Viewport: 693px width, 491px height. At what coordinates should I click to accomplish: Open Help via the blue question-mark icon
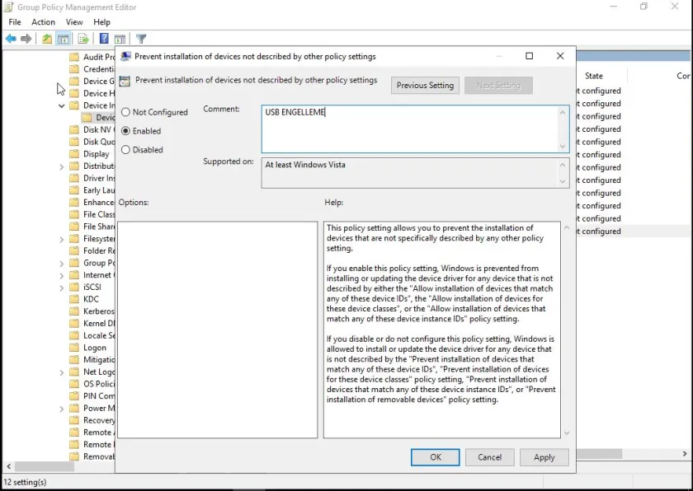pyautogui.click(x=104, y=39)
